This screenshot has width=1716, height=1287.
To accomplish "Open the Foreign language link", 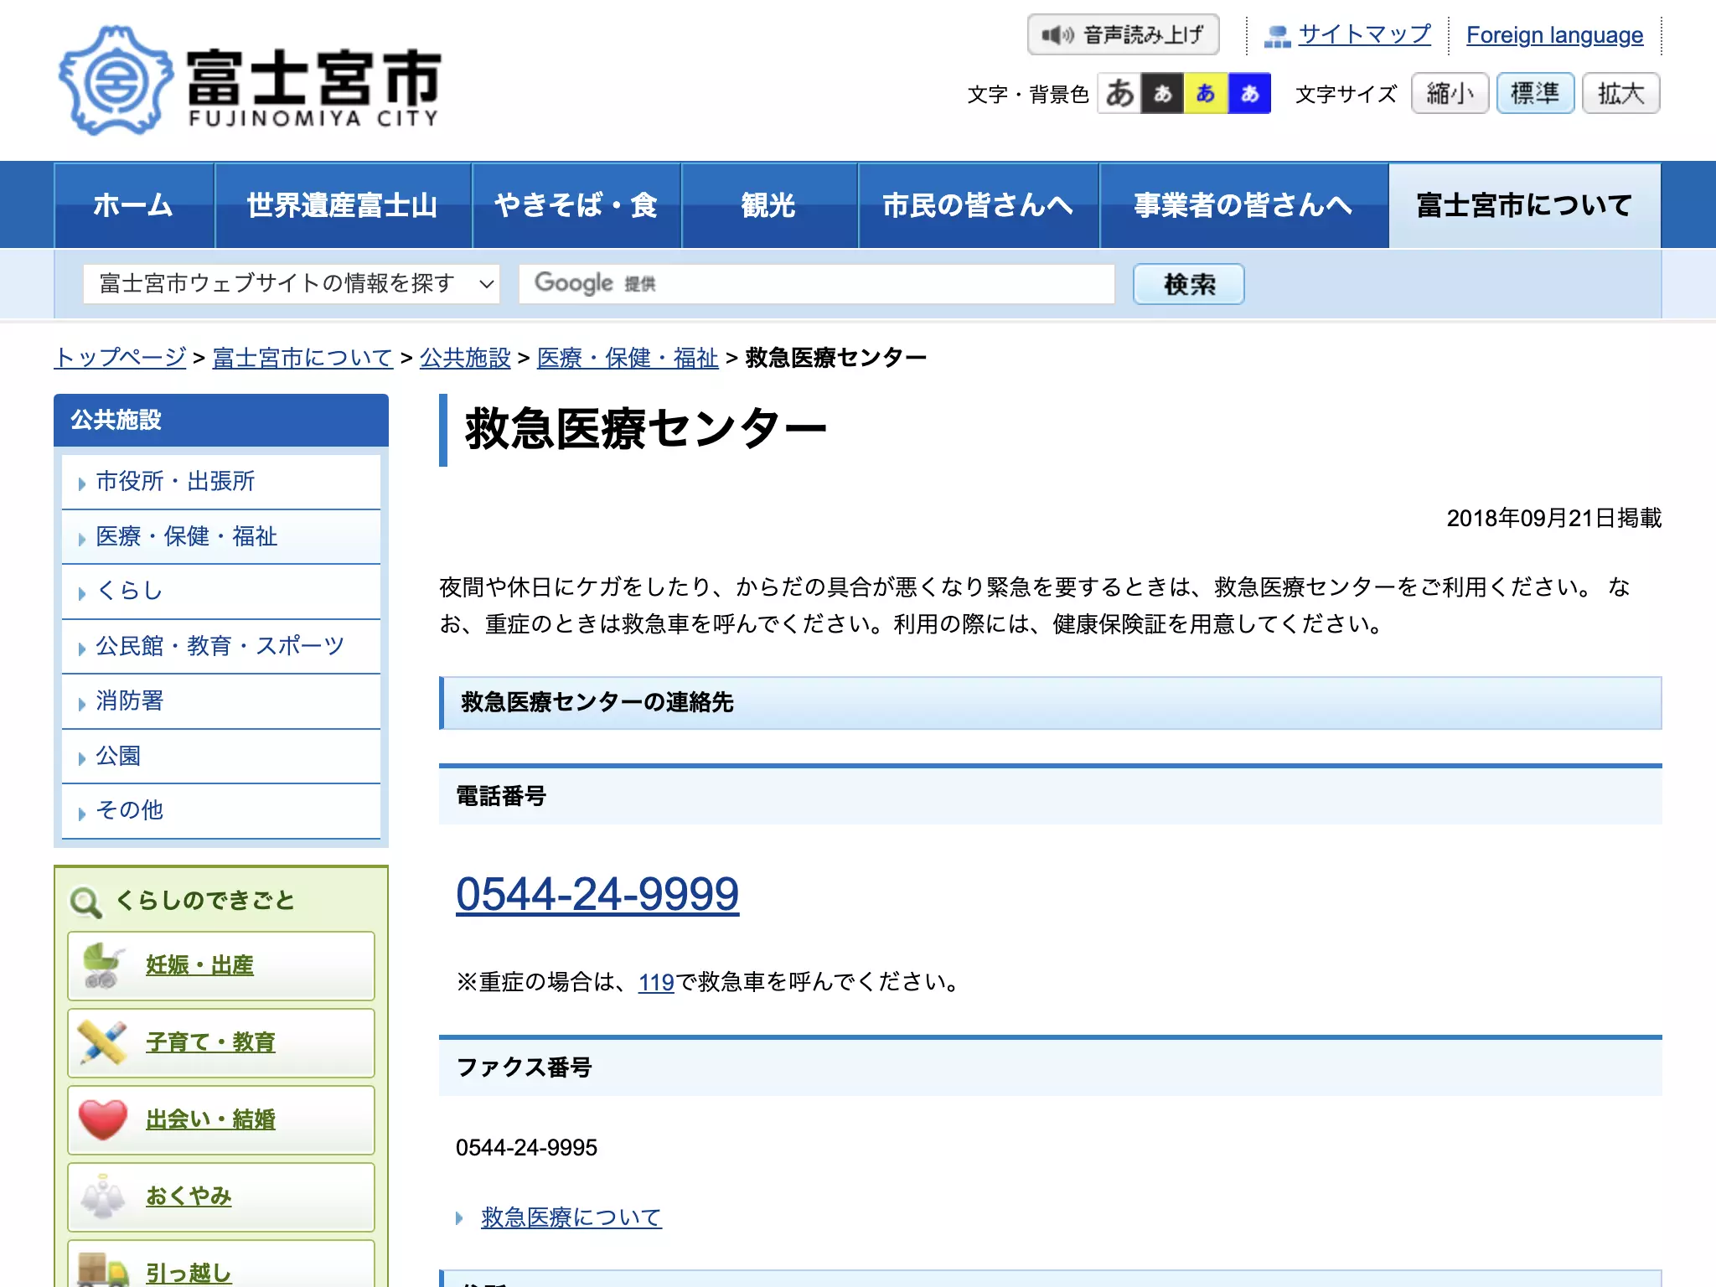I will [1554, 35].
